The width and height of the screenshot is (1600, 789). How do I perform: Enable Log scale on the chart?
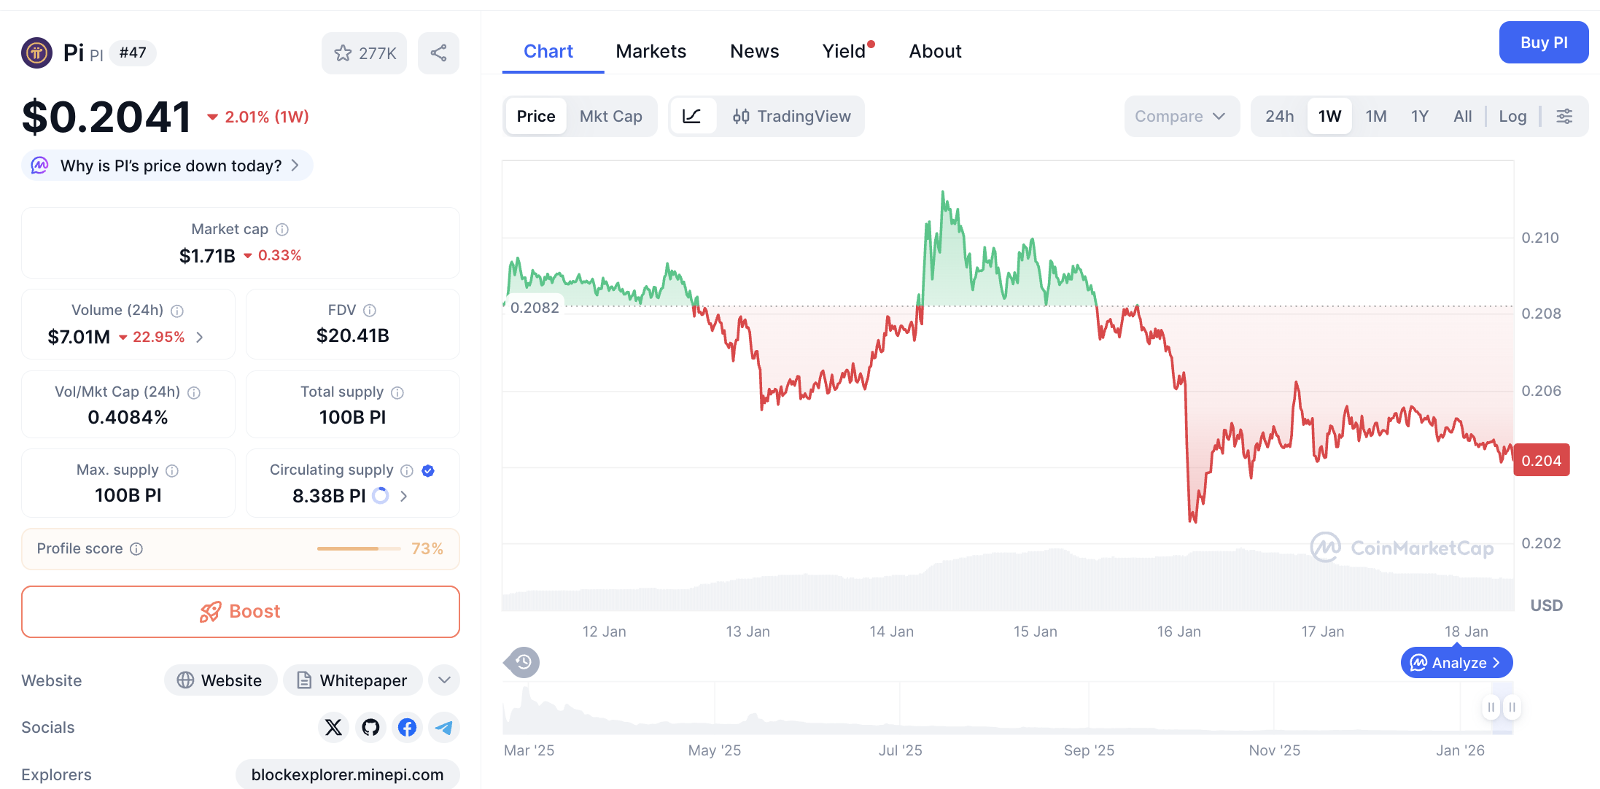click(x=1512, y=116)
